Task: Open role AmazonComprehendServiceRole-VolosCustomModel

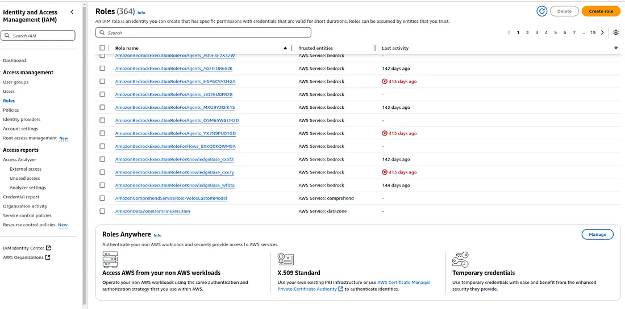Action: (x=171, y=198)
